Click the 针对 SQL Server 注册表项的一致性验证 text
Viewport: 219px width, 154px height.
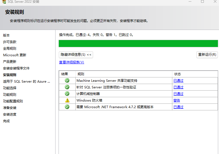click(106, 87)
